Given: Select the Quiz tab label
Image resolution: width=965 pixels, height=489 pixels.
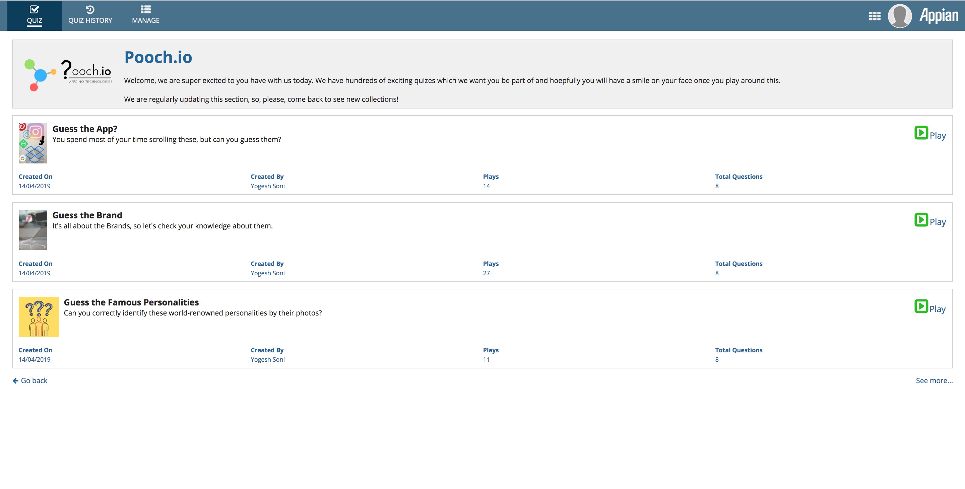Looking at the screenshot, I should (35, 20).
